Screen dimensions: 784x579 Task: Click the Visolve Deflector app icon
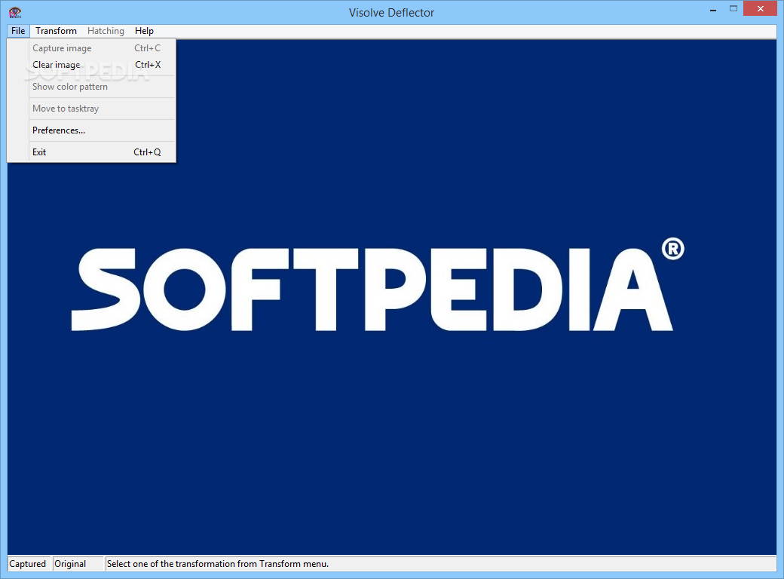[x=15, y=12]
